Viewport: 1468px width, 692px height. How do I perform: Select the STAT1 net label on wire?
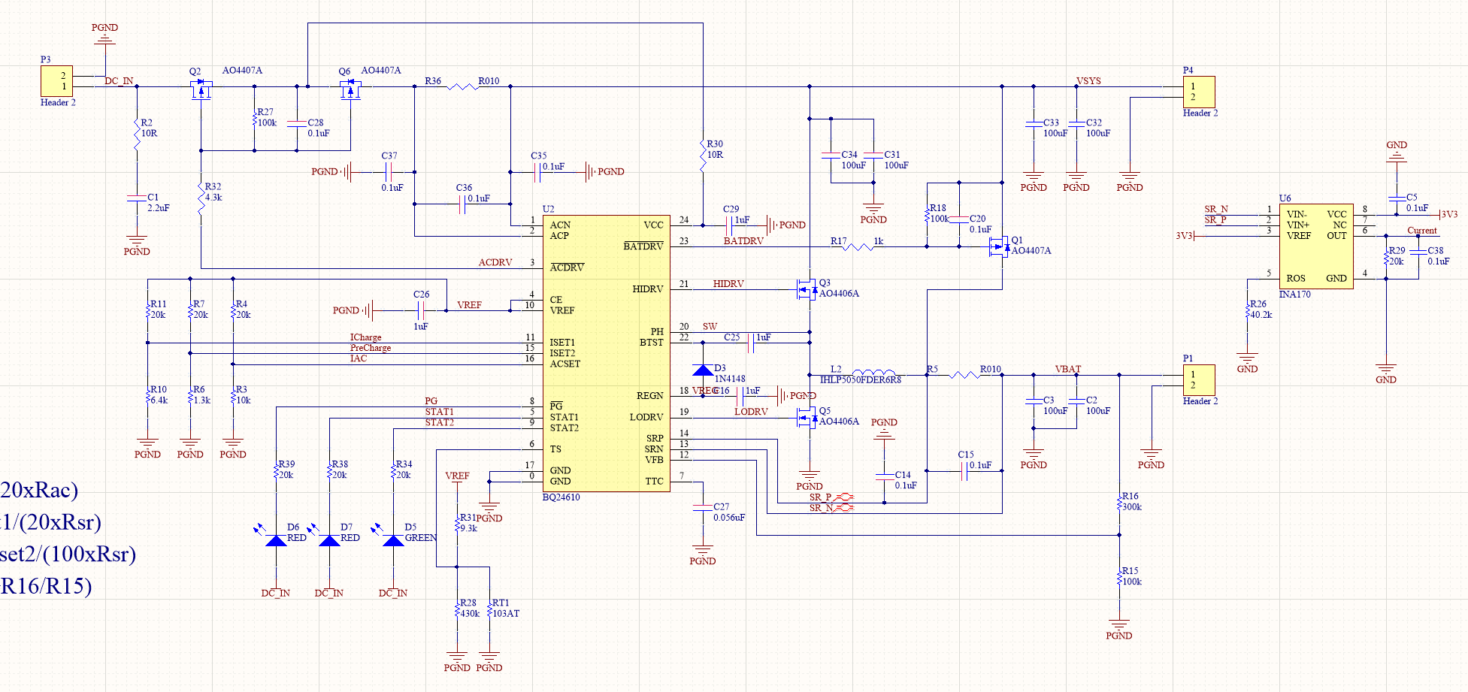440,412
